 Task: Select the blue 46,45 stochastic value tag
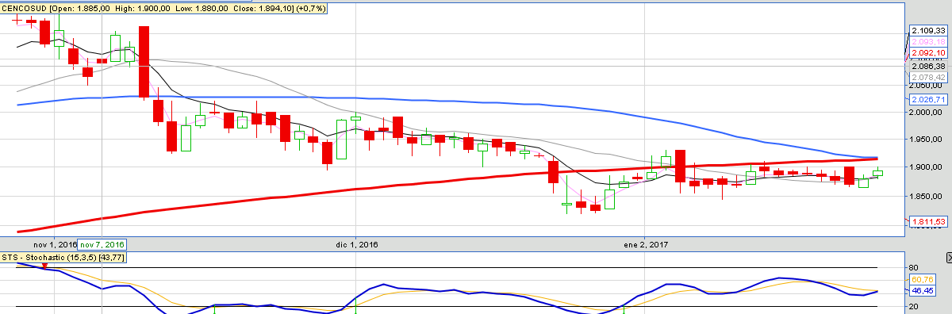coord(922,291)
